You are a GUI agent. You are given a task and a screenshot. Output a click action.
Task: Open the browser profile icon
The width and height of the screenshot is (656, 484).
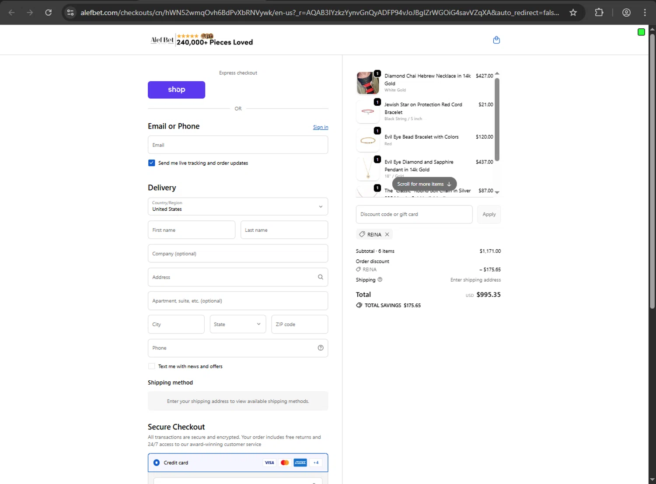(626, 12)
